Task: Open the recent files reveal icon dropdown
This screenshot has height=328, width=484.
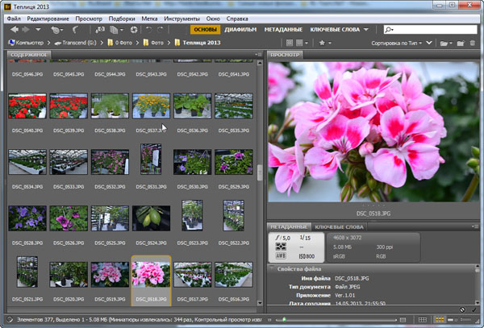Action: point(56,30)
